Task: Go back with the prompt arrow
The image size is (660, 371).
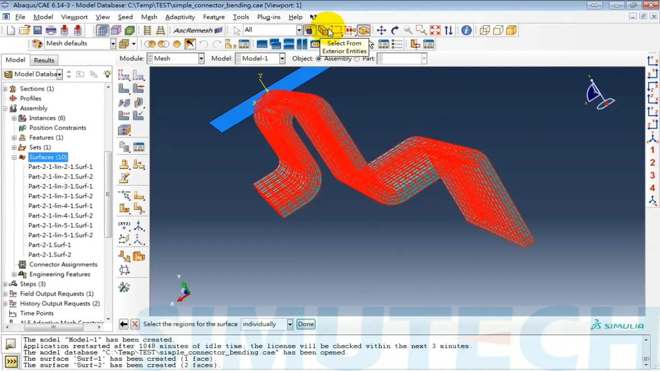Action: point(124,324)
